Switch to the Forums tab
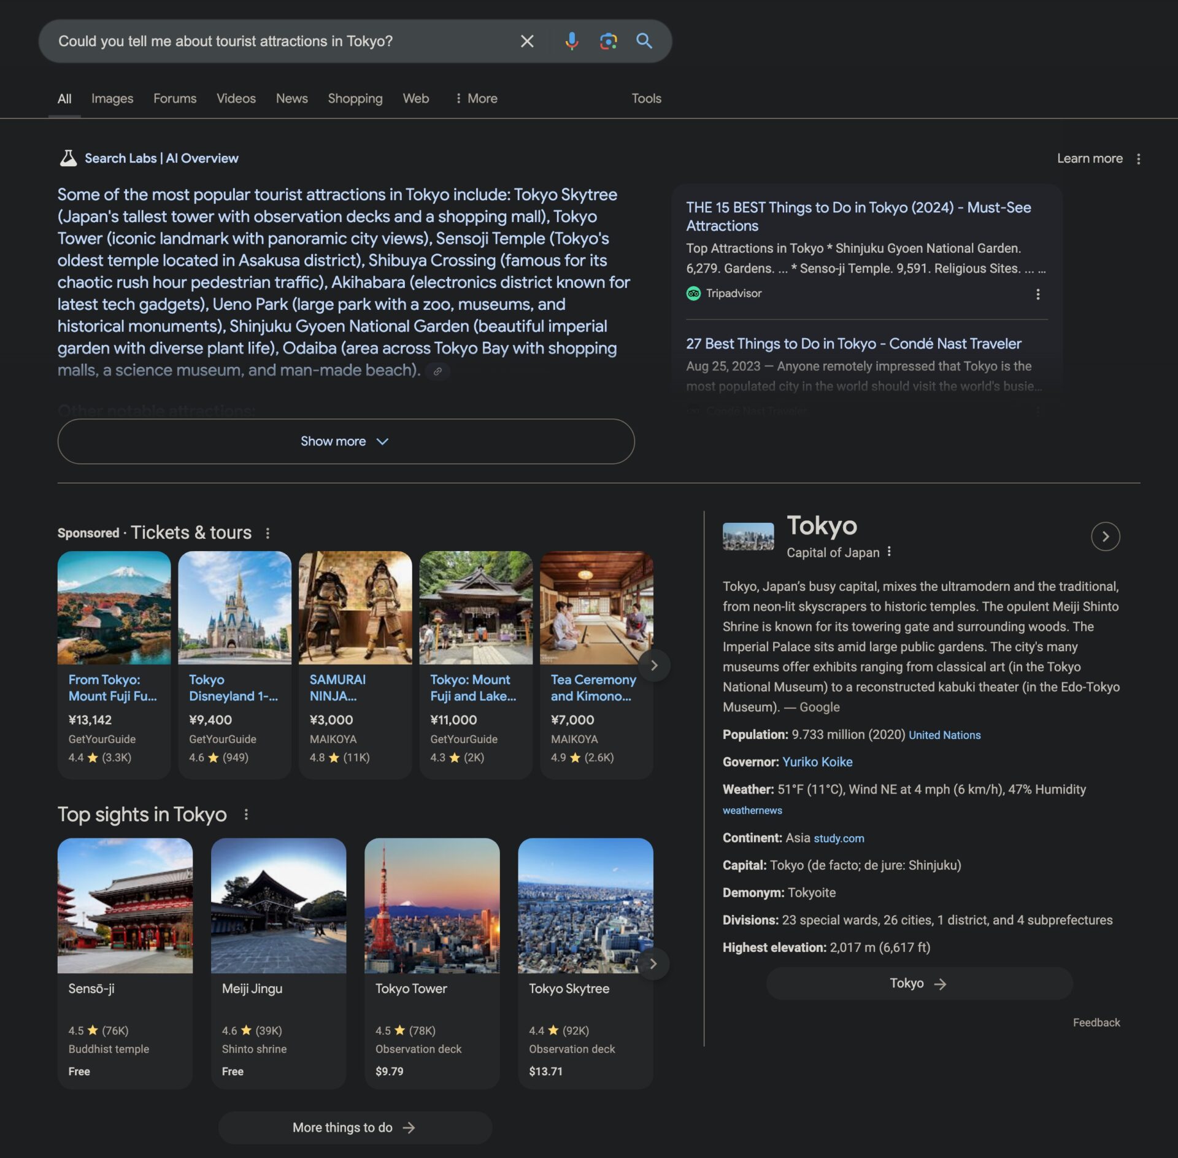This screenshot has width=1178, height=1158. pyautogui.click(x=175, y=98)
